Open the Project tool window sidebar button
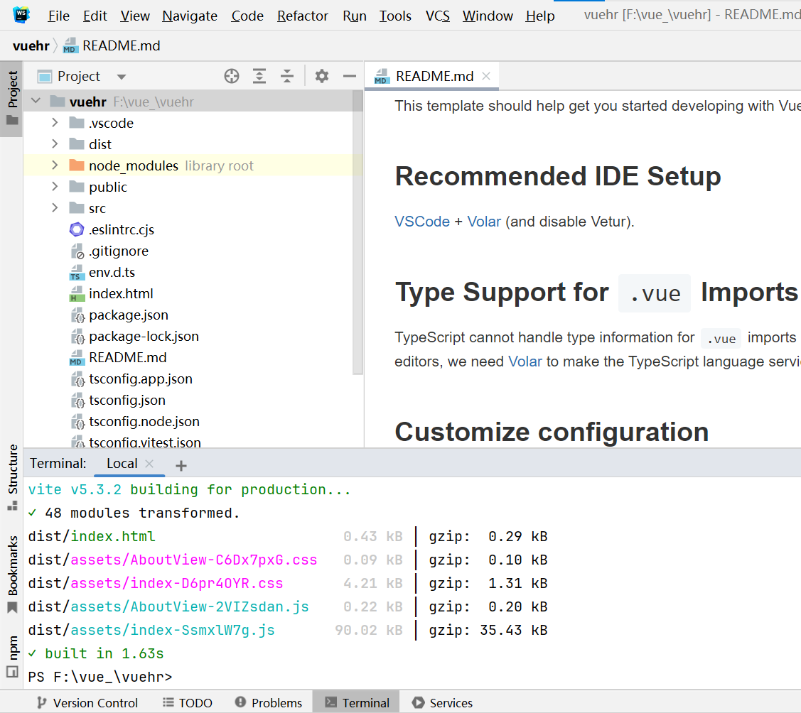The image size is (801, 713). click(12, 99)
